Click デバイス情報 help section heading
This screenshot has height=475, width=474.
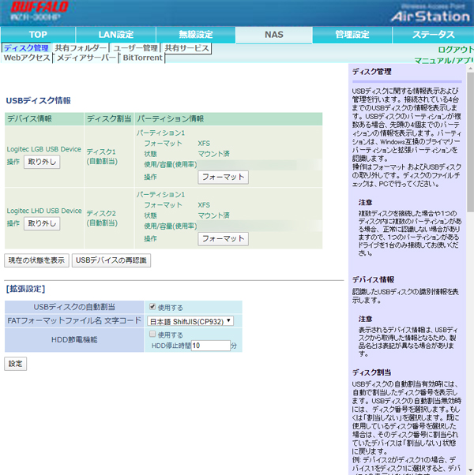click(374, 279)
